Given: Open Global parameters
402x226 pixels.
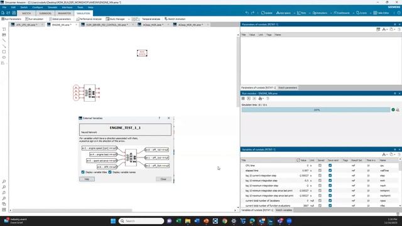Looking at the screenshot, I should (60, 19).
